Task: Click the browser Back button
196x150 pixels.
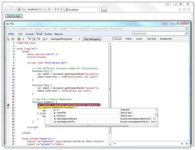Action: tap(7, 9)
